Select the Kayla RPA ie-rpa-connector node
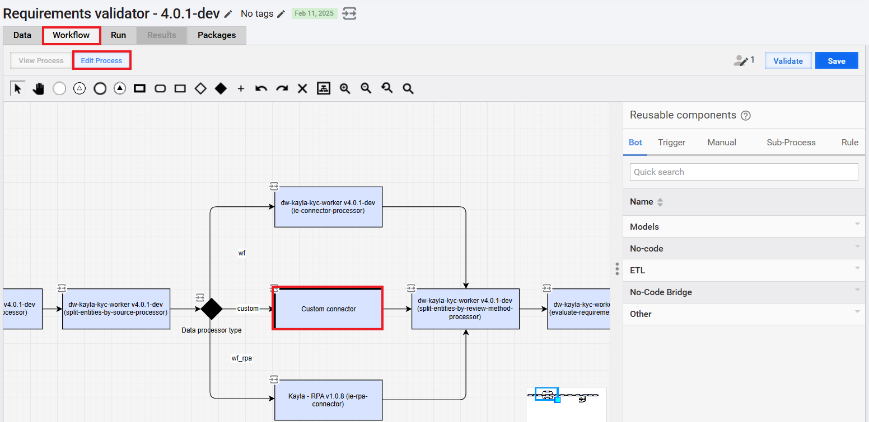869x422 pixels. coord(328,400)
